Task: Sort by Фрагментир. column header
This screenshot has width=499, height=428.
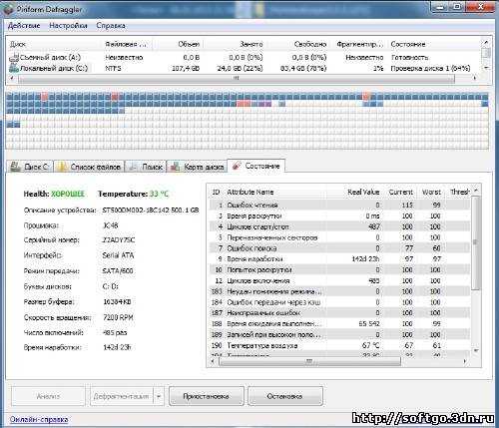Action: (359, 44)
